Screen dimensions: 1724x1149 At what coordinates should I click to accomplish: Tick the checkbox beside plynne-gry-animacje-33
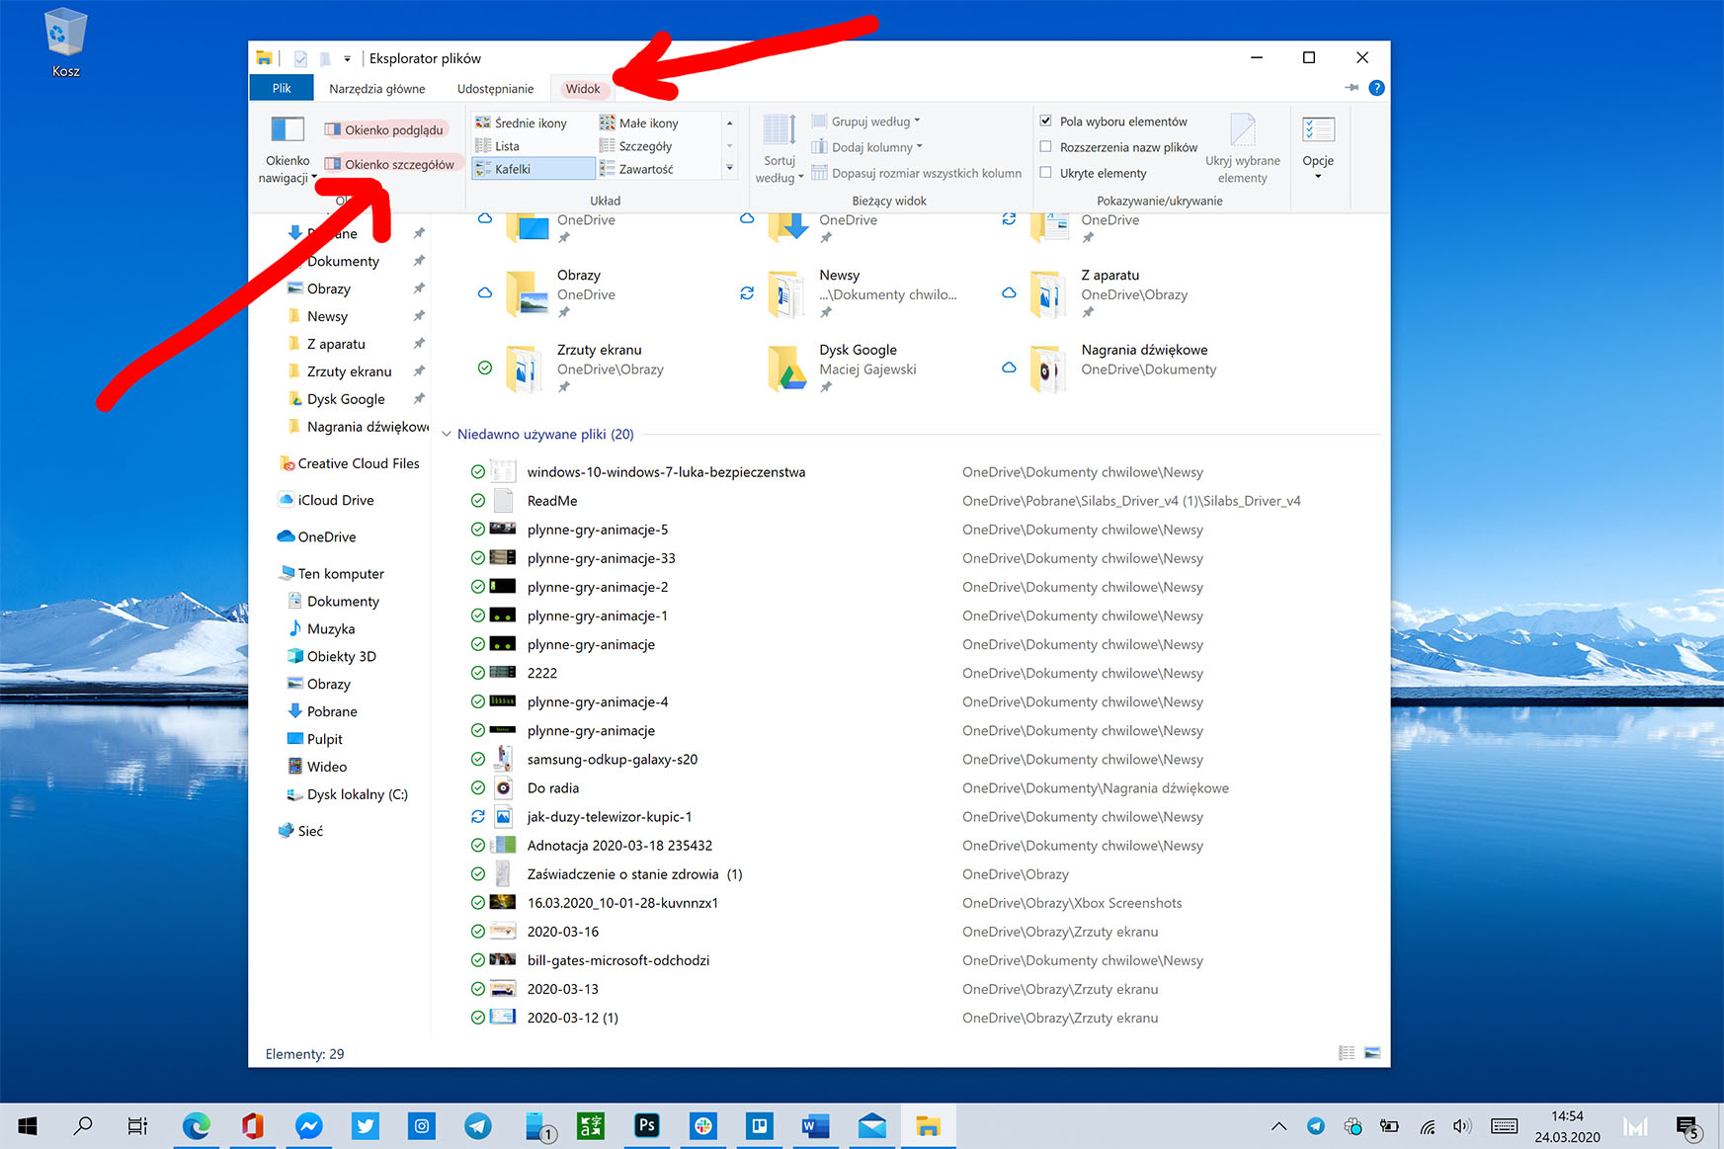(x=478, y=558)
